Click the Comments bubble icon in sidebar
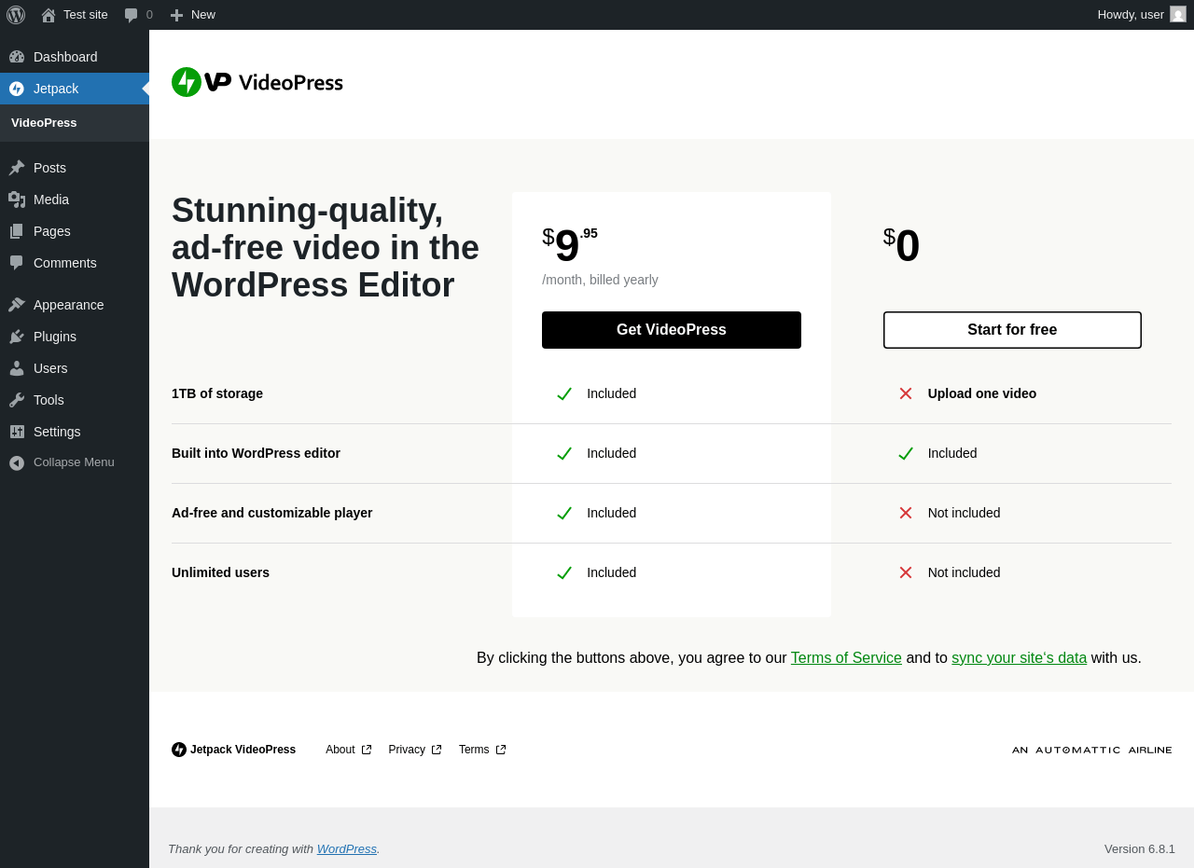 [x=17, y=263]
